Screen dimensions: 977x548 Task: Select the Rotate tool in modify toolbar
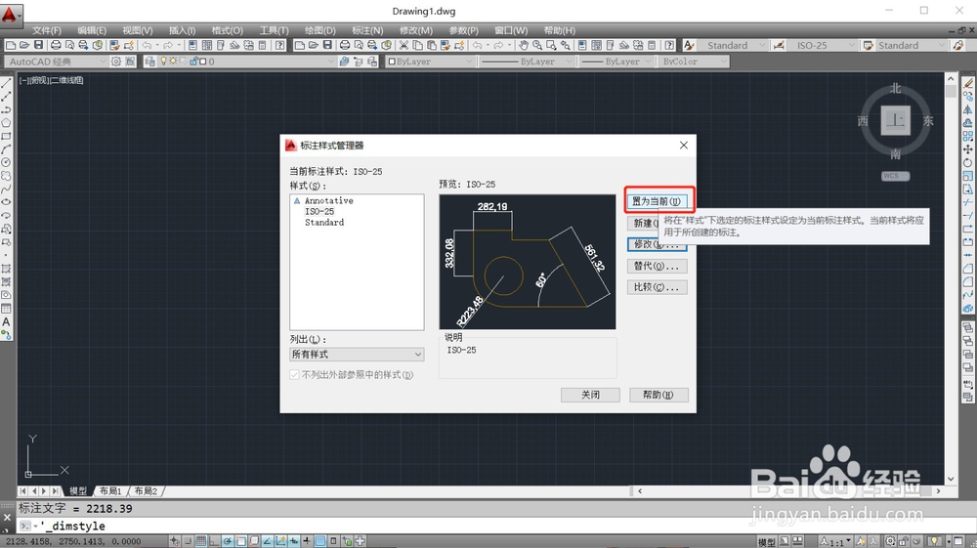click(x=968, y=162)
